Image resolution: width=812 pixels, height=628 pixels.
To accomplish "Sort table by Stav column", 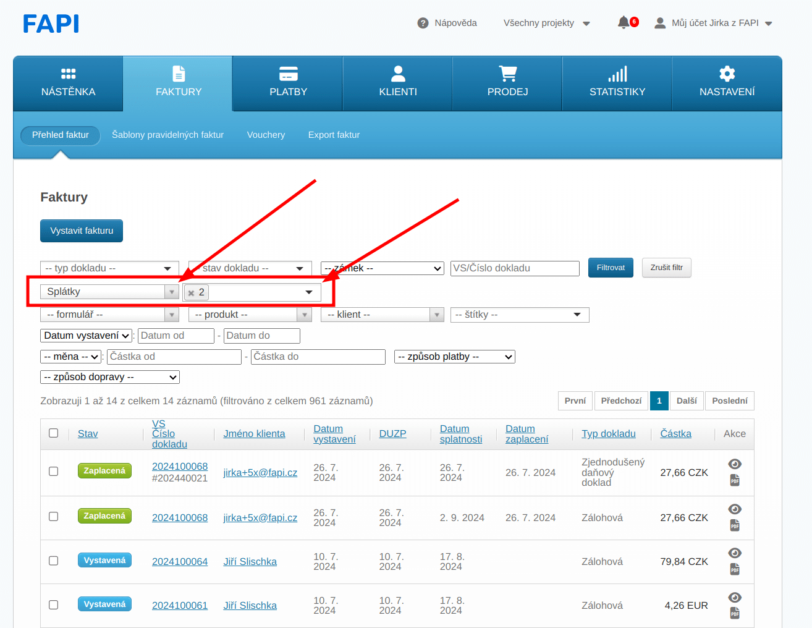I will [x=88, y=434].
